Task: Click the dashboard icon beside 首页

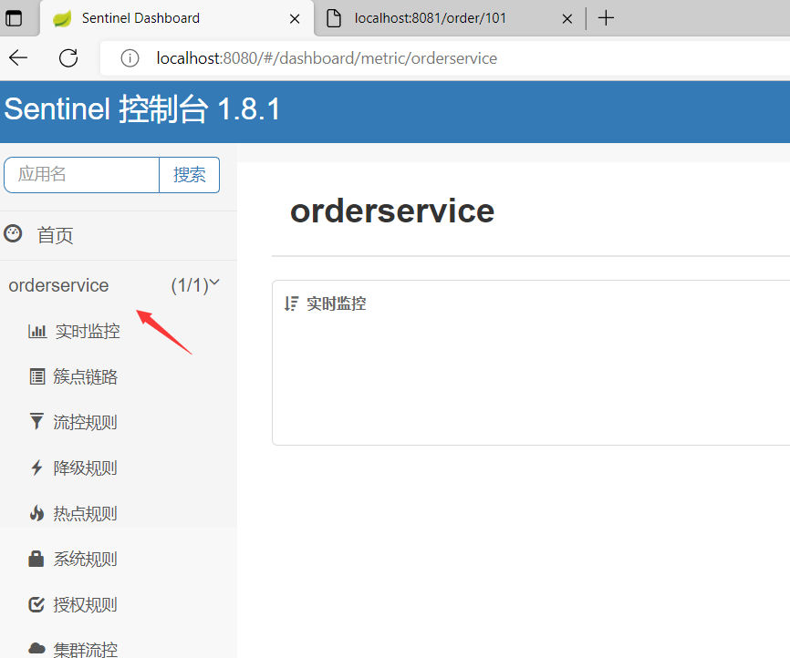Action: pos(13,233)
